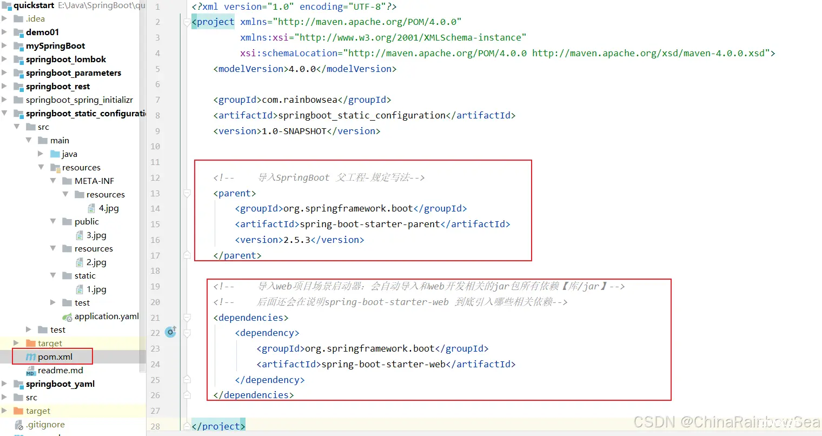Select the 4.jpg file under META-INF
Screen dimensions: 822x436
point(109,208)
